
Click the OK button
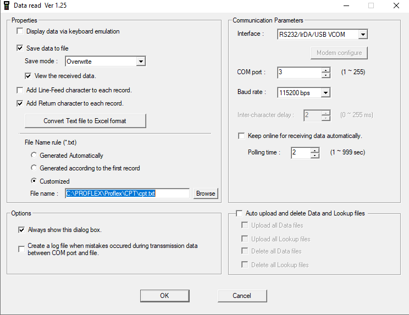click(x=164, y=296)
